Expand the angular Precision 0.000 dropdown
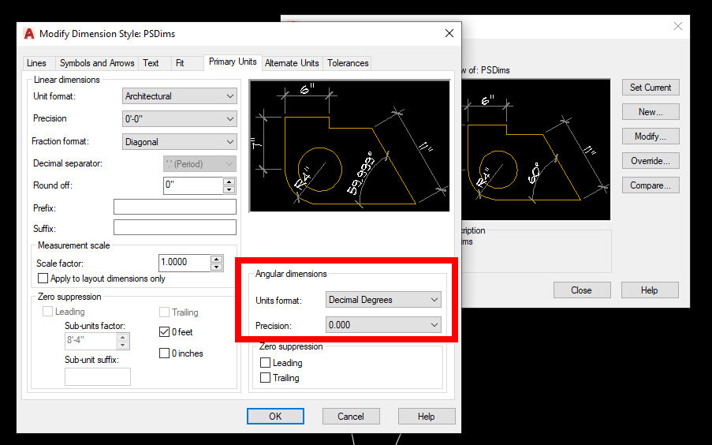The height and width of the screenshot is (445, 712). pyautogui.click(x=383, y=325)
